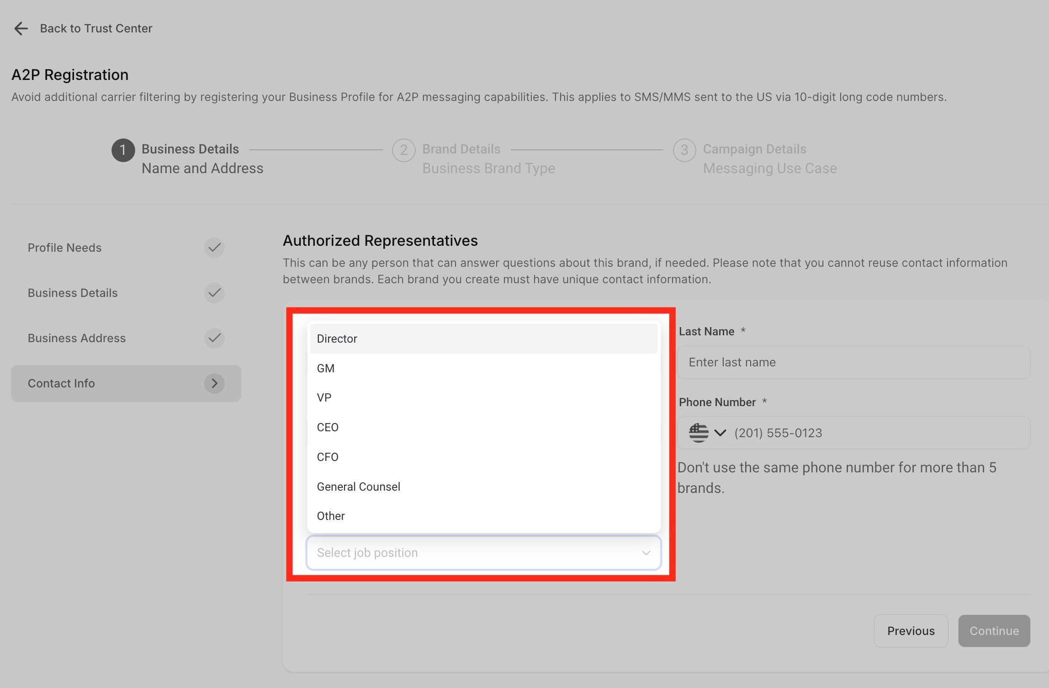Screen dimensions: 1049x688
Task: Click step 1 circle icon
Action: click(x=123, y=150)
